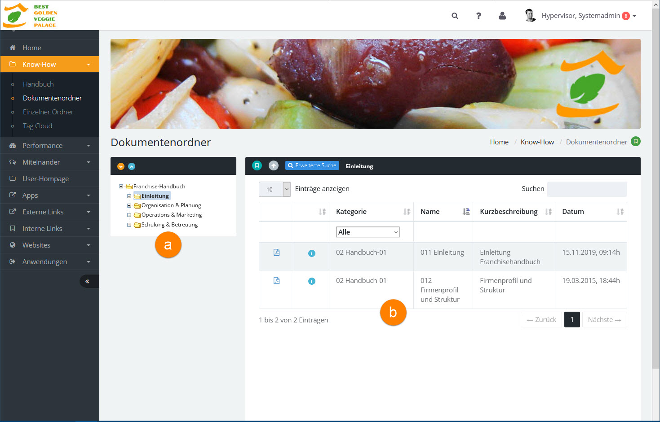Open PDF icon for 011 Einleitung row
The width and height of the screenshot is (660, 422).
276,252
